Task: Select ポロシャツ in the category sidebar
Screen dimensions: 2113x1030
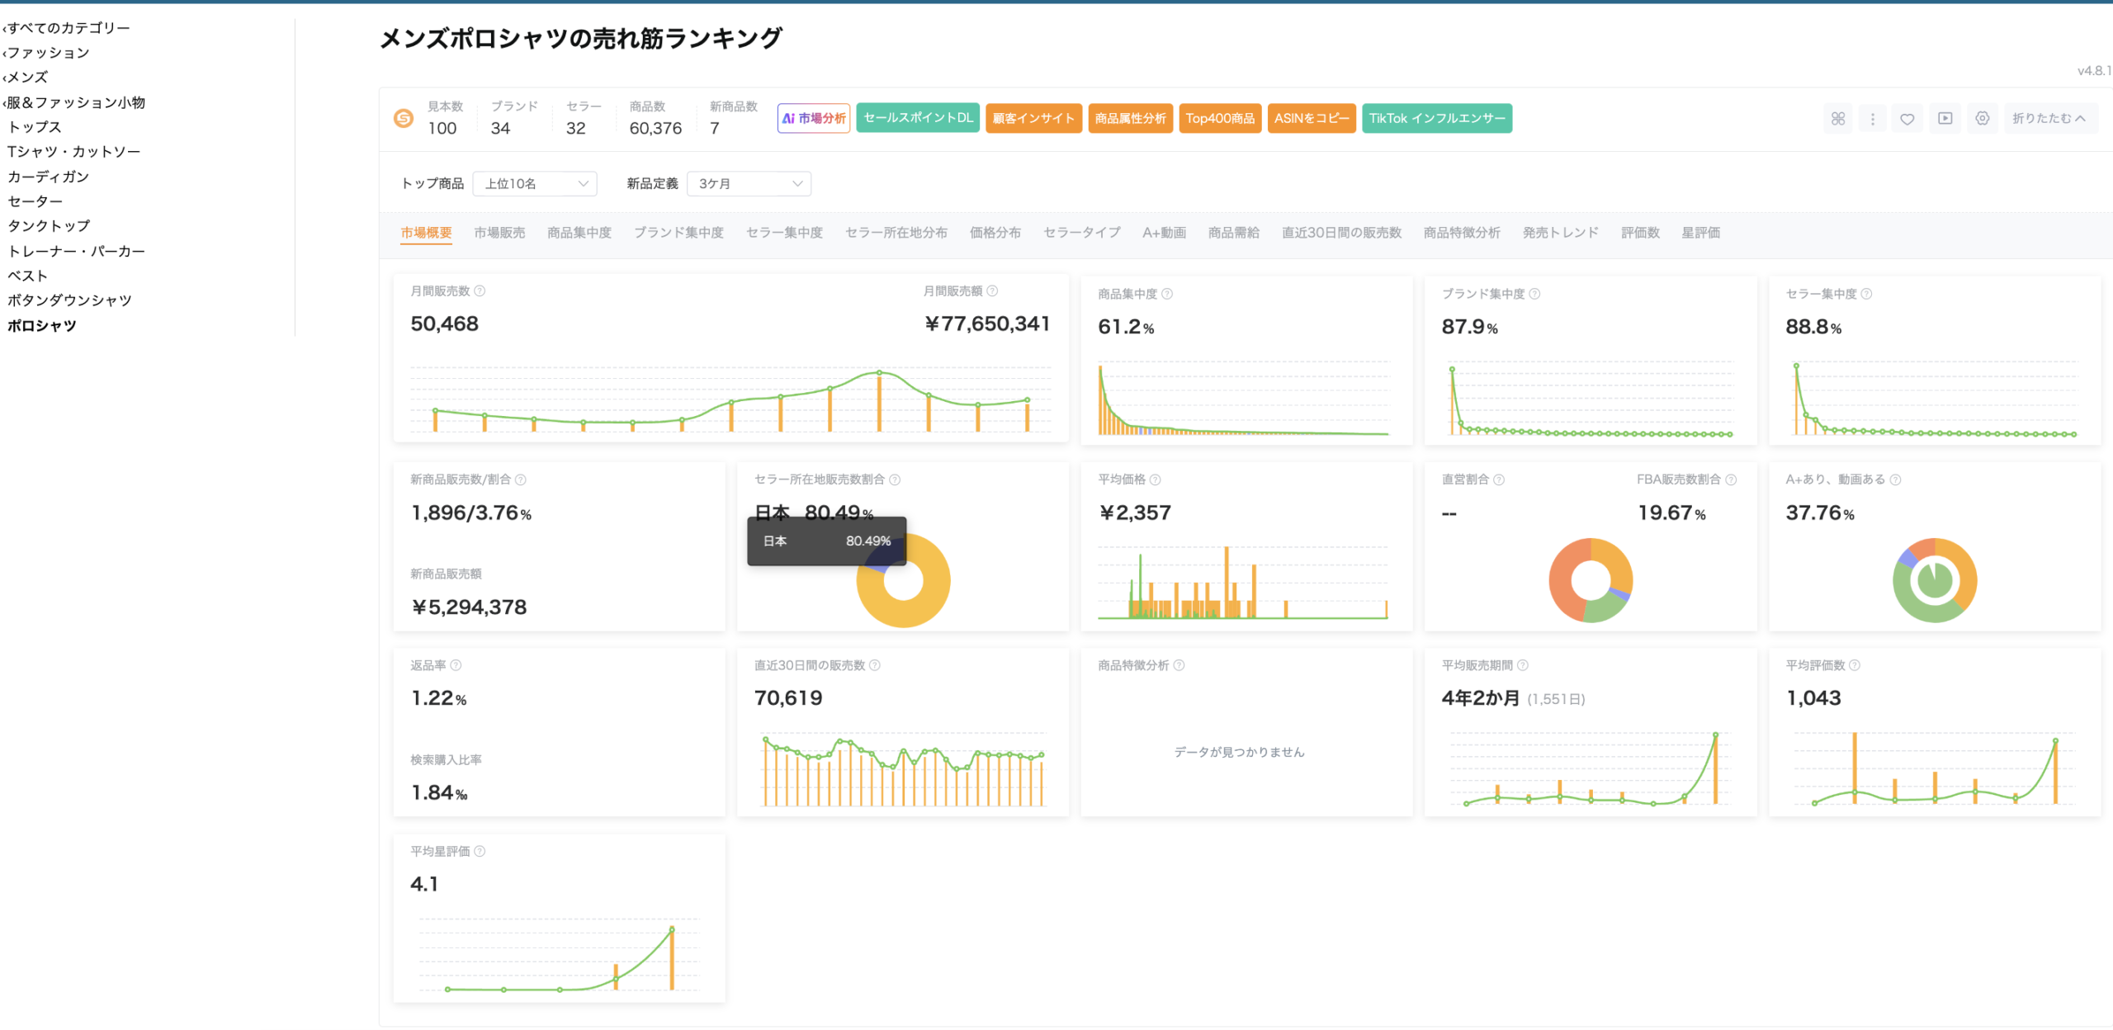Action: (41, 325)
